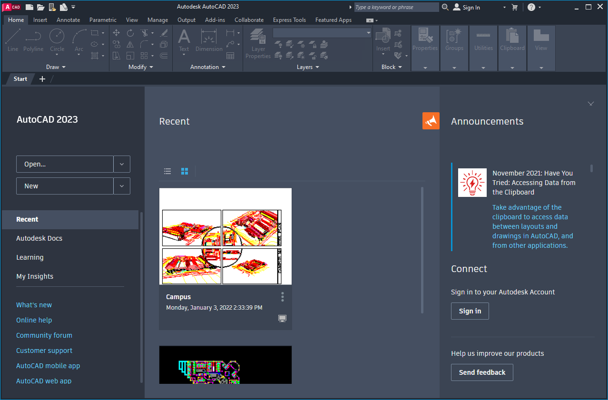Switch recent files to list view

[x=167, y=171]
